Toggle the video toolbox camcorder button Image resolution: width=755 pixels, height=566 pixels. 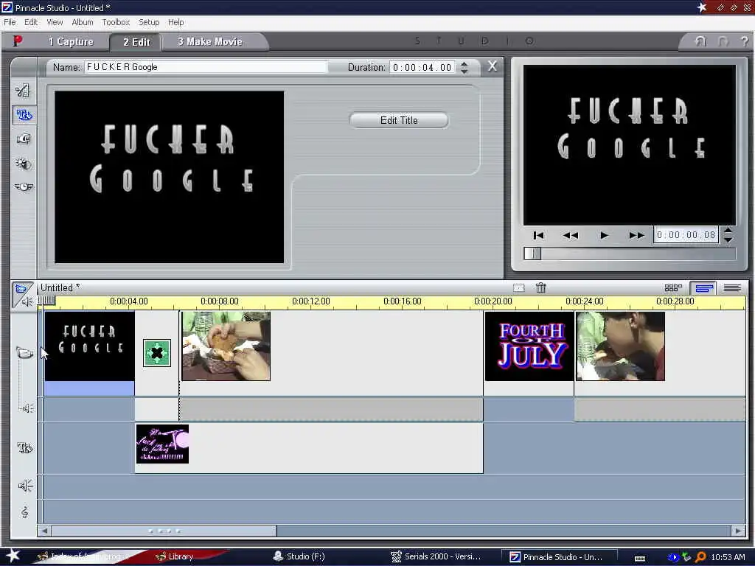tap(20, 289)
